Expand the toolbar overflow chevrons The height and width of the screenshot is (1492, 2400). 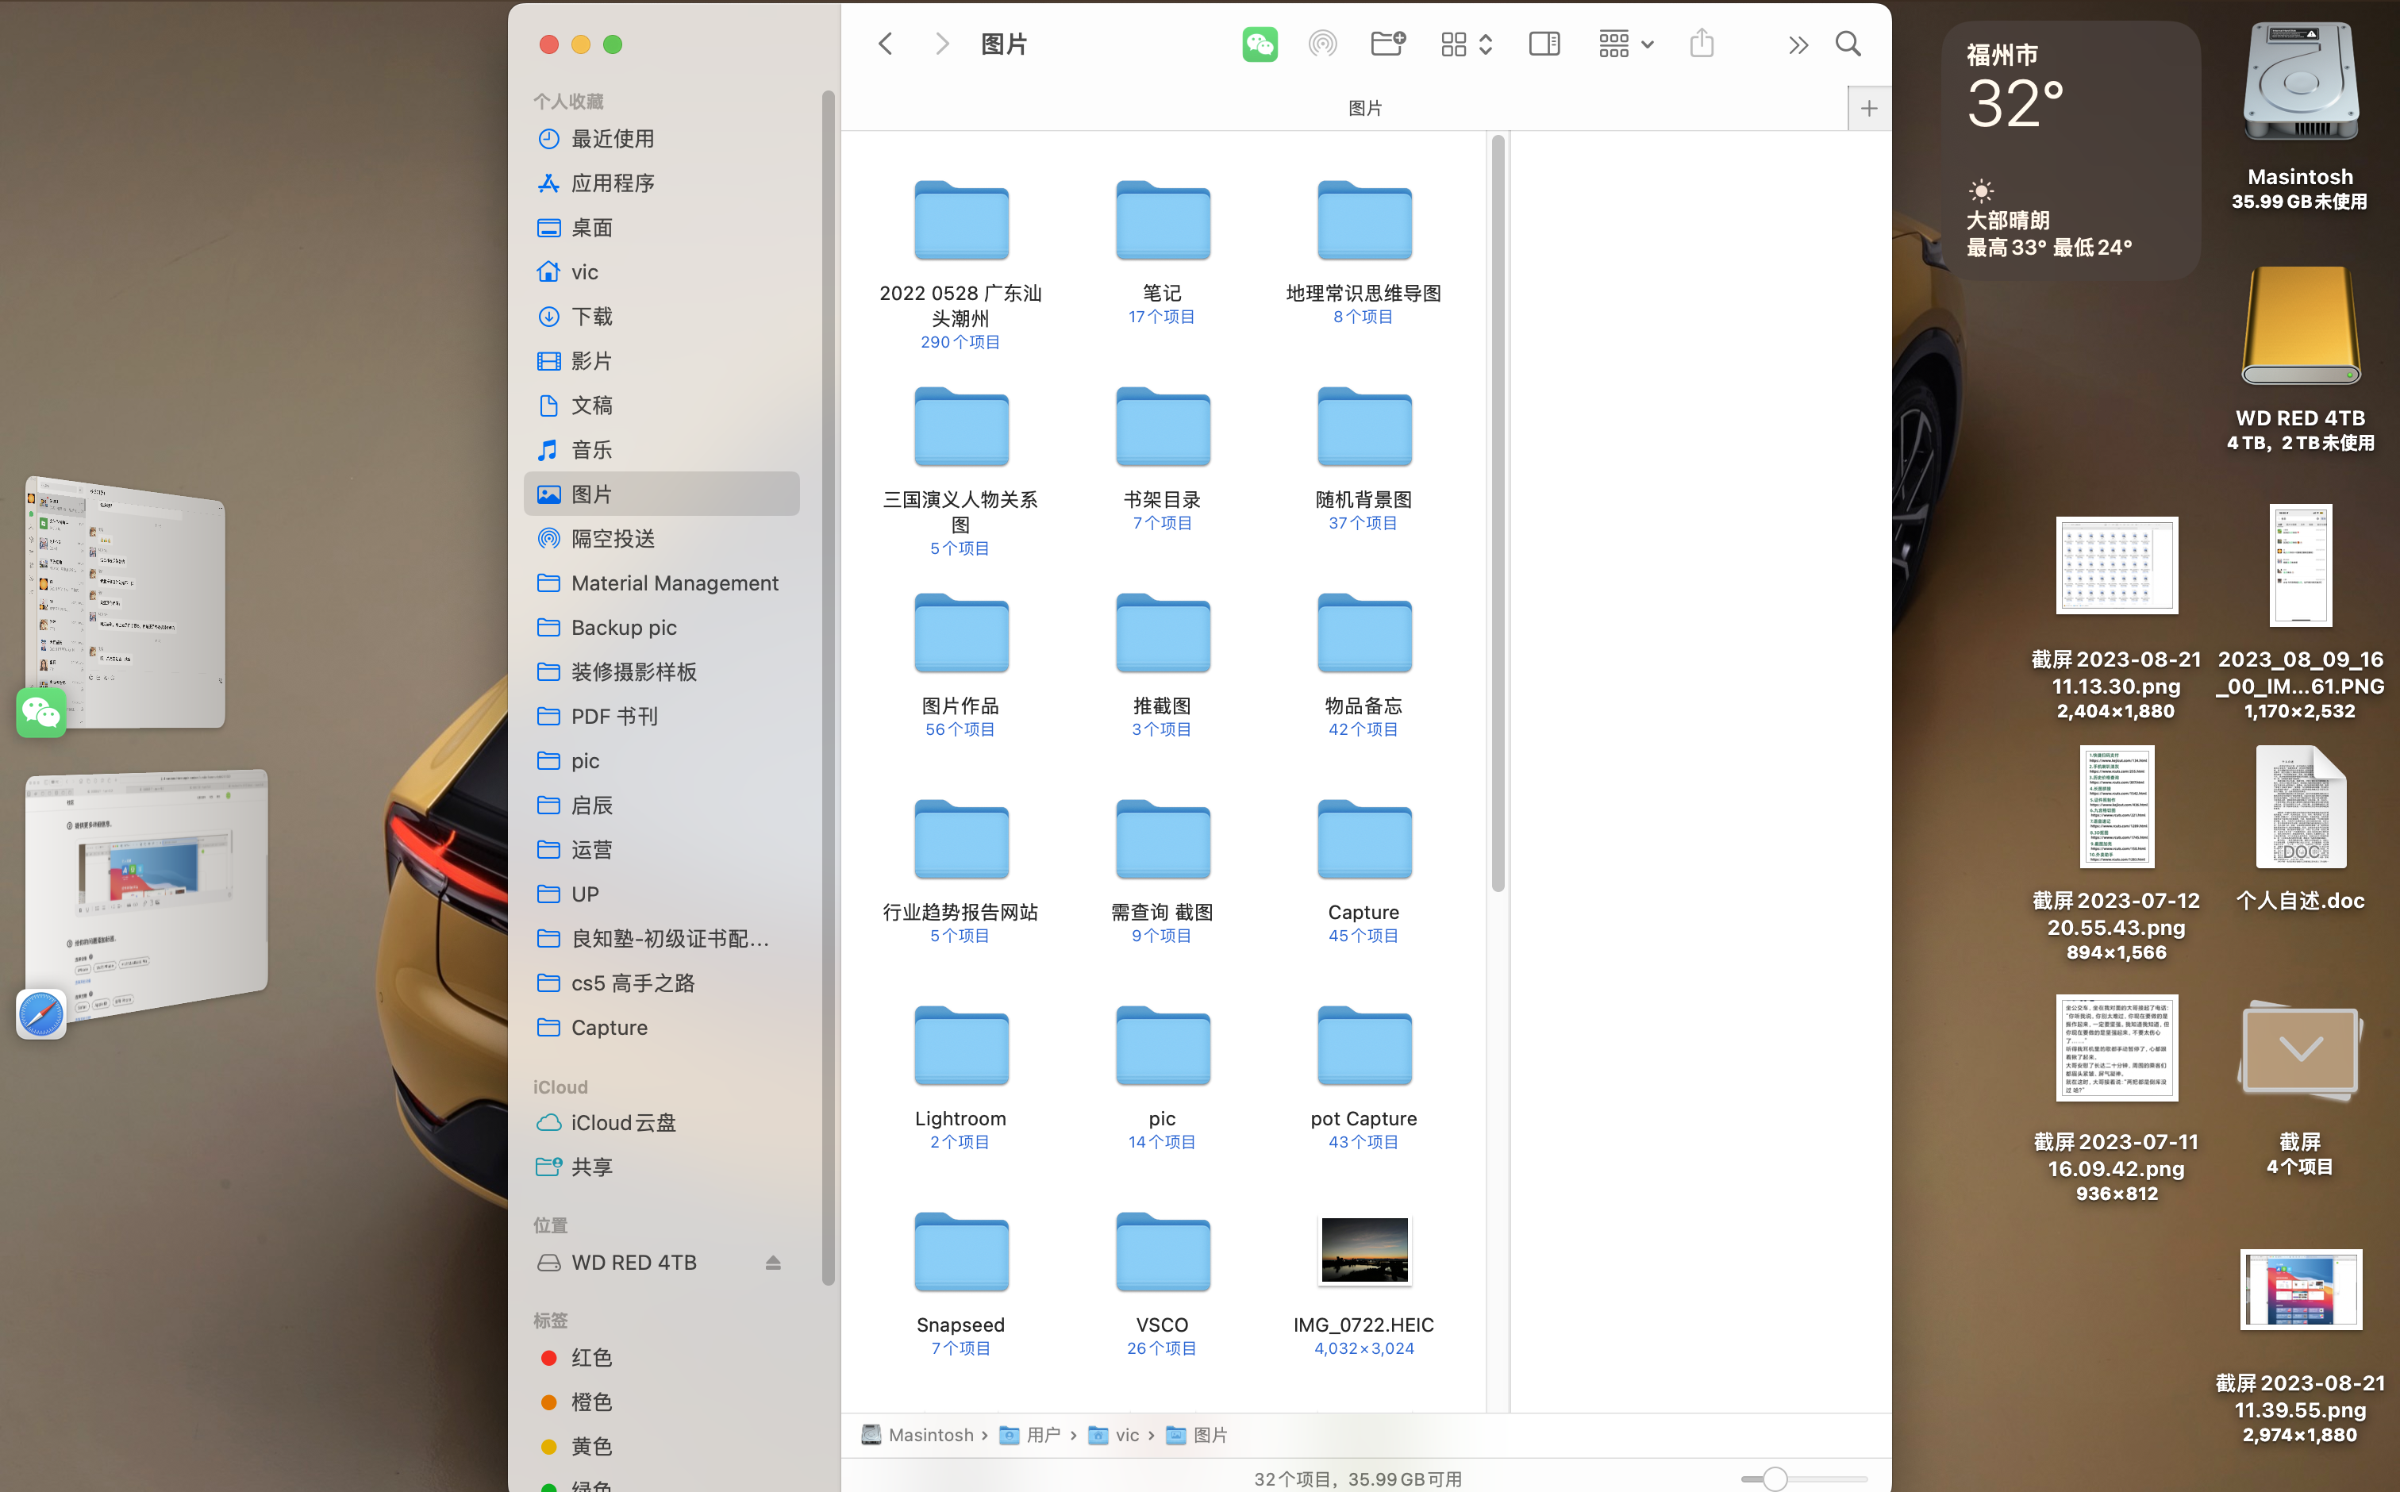(x=1797, y=44)
